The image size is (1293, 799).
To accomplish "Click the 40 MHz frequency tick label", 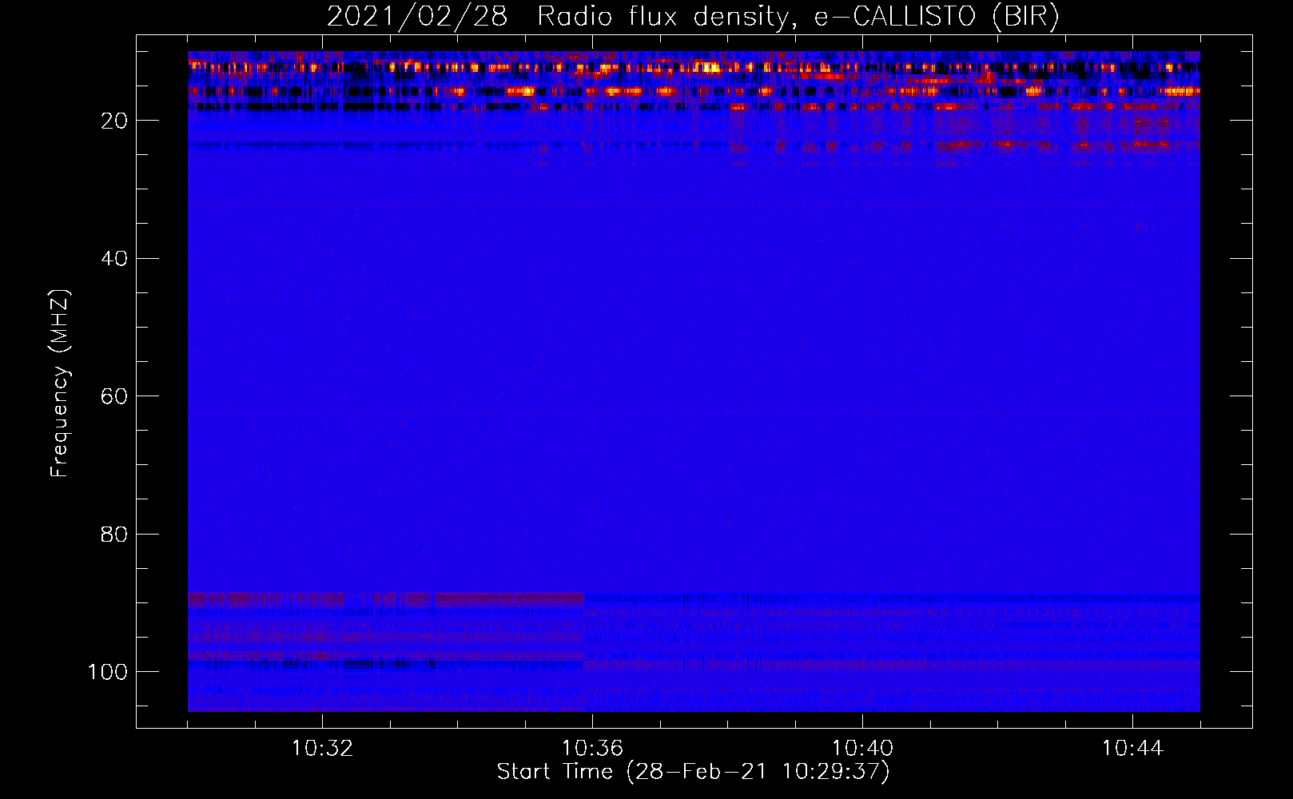I will 114,258.
